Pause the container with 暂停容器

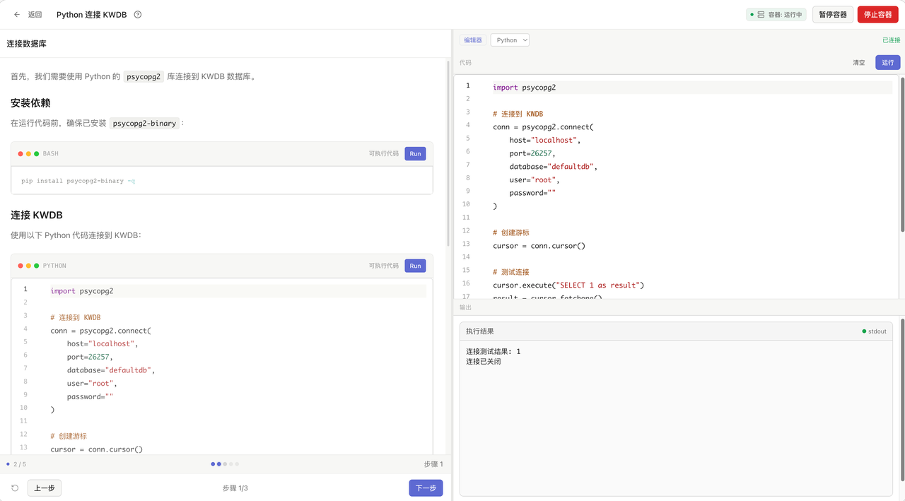point(833,14)
